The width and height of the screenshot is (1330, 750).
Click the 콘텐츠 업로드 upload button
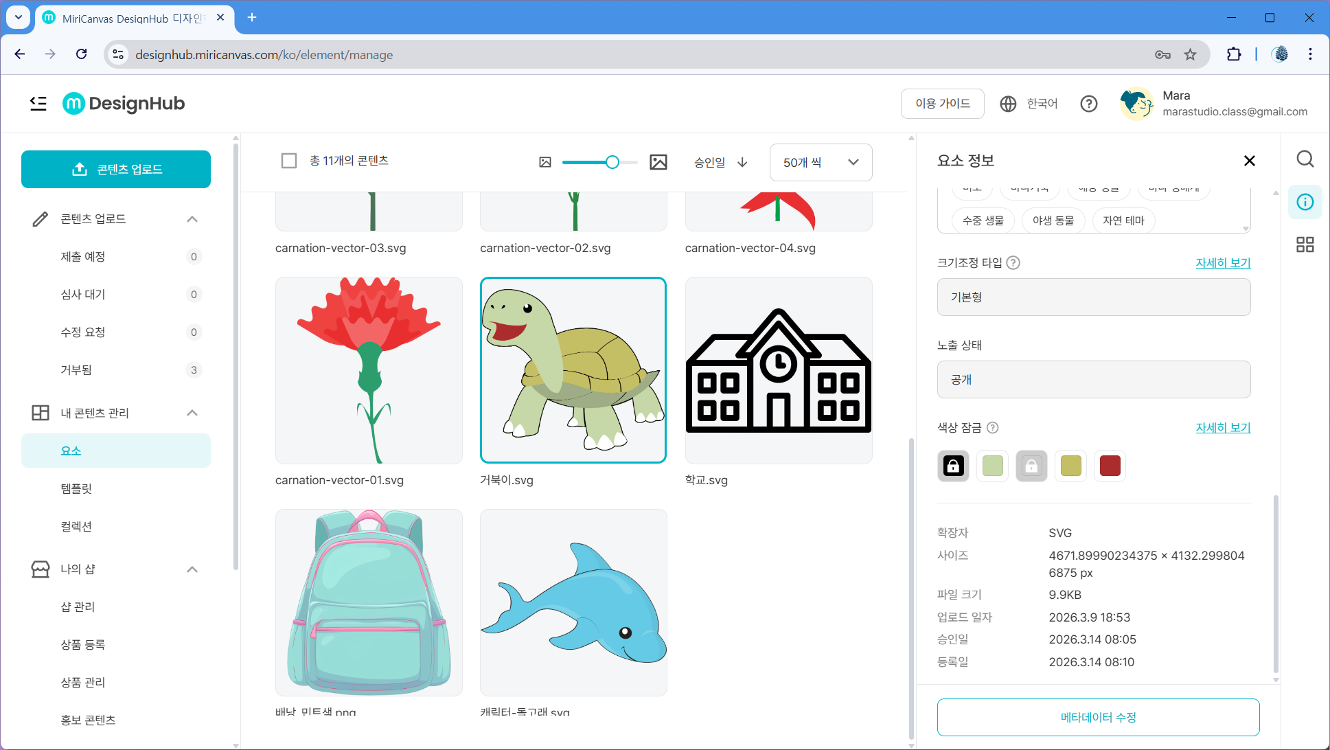(116, 169)
